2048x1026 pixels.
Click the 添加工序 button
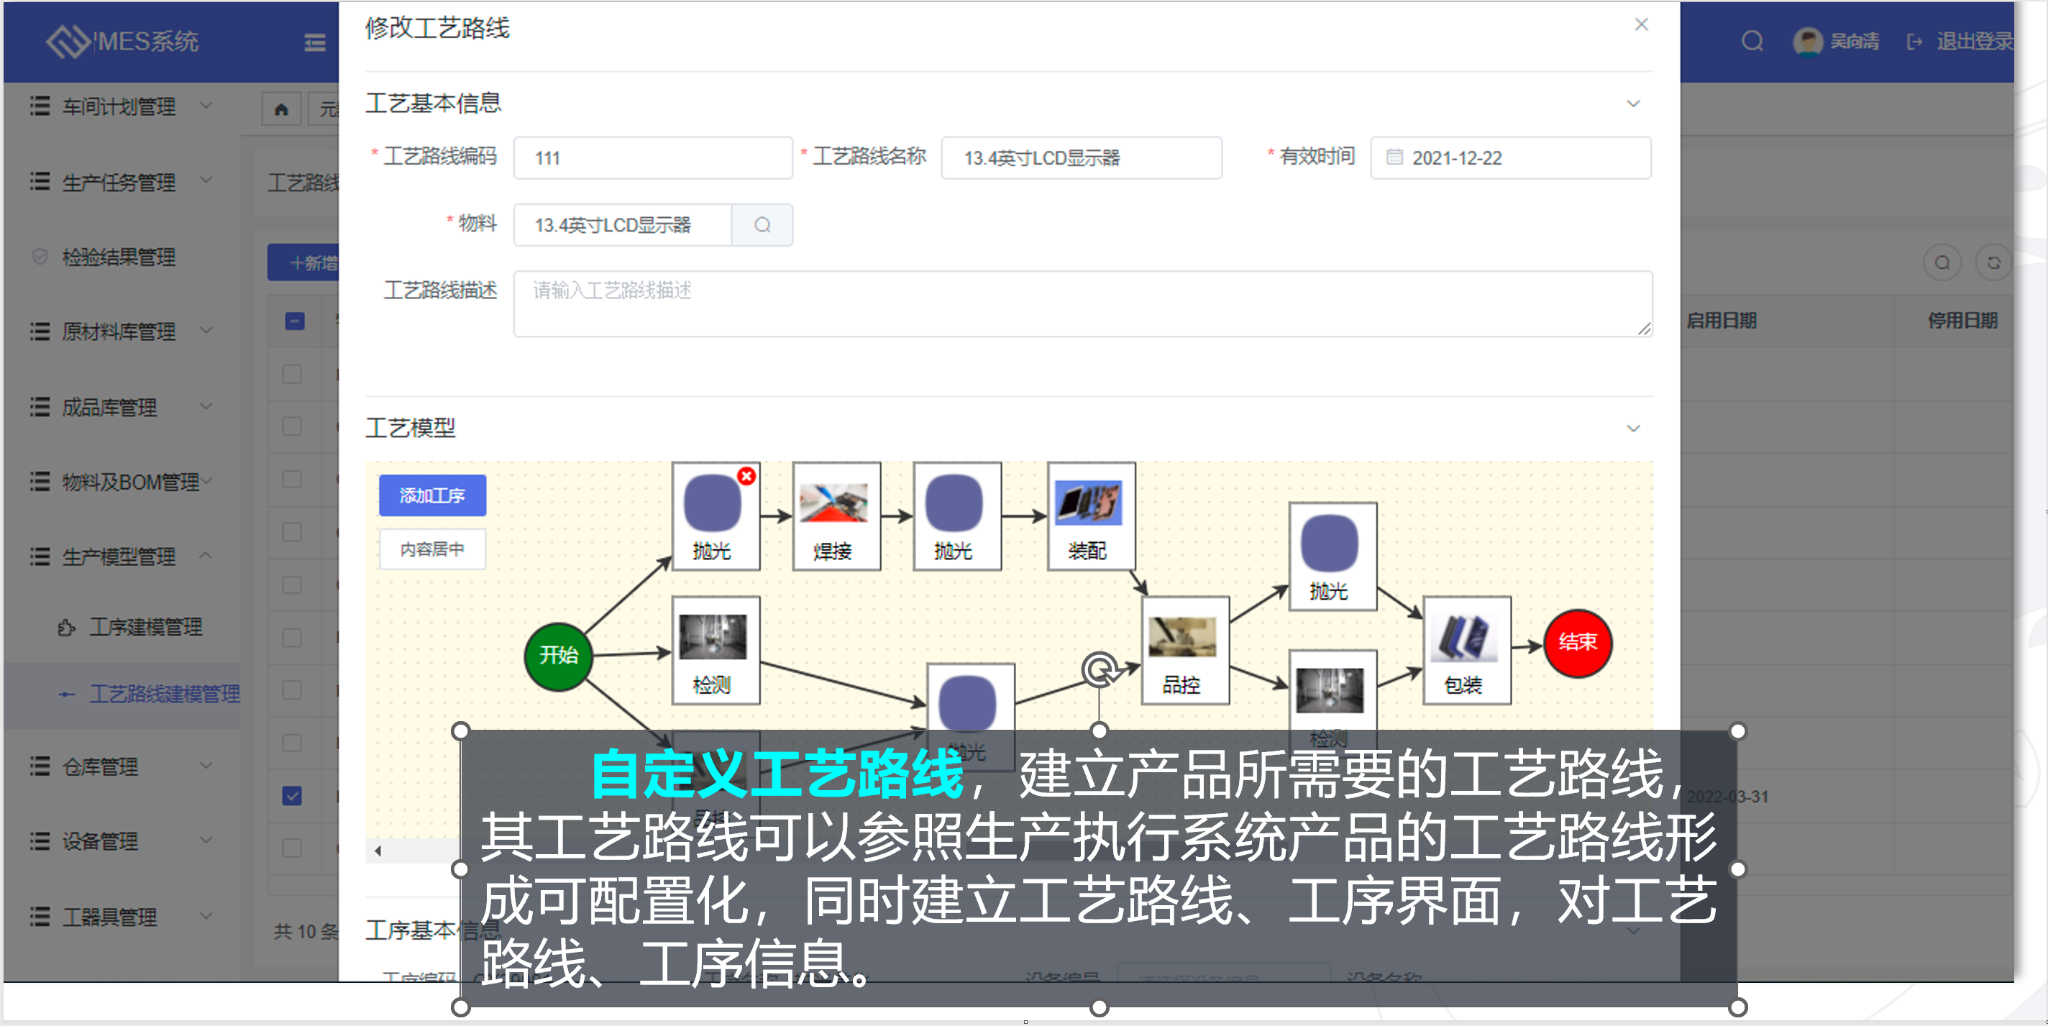pos(432,495)
